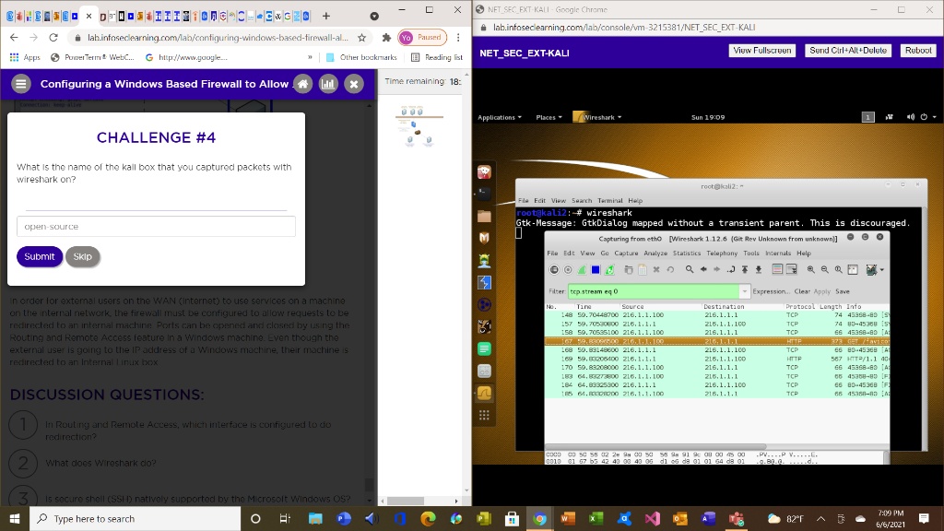Open the Applications menu in Kali
Image resolution: width=944 pixels, height=531 pixels.
pyautogui.click(x=496, y=117)
